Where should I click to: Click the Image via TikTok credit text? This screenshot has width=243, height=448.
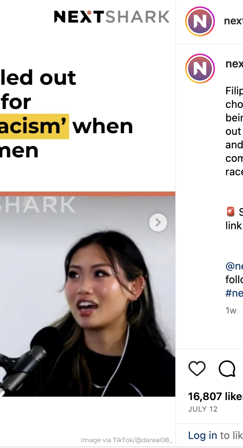126,440
